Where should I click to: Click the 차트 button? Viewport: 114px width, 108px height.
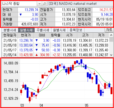click(x=109, y=30)
